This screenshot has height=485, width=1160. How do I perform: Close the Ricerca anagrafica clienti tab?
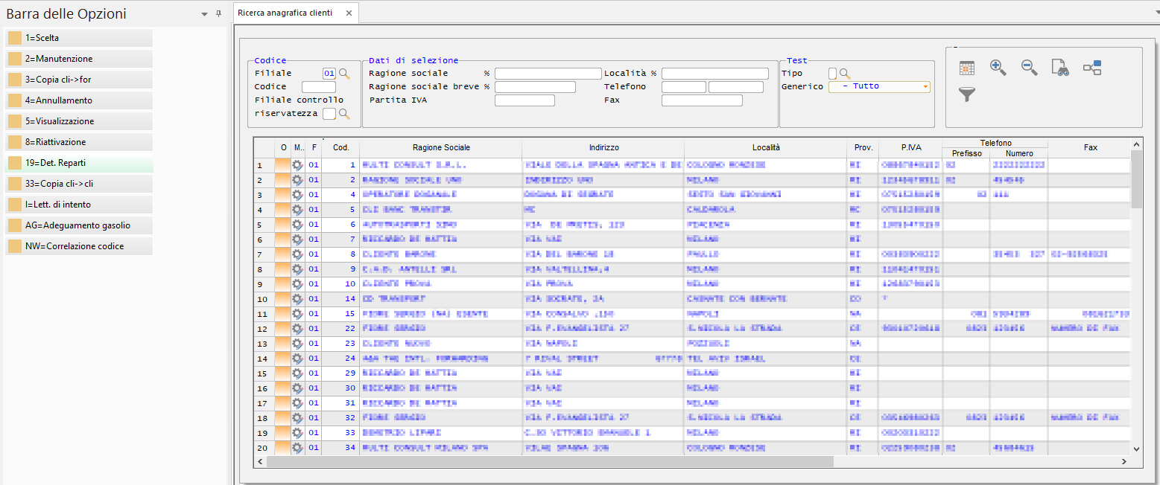click(348, 13)
